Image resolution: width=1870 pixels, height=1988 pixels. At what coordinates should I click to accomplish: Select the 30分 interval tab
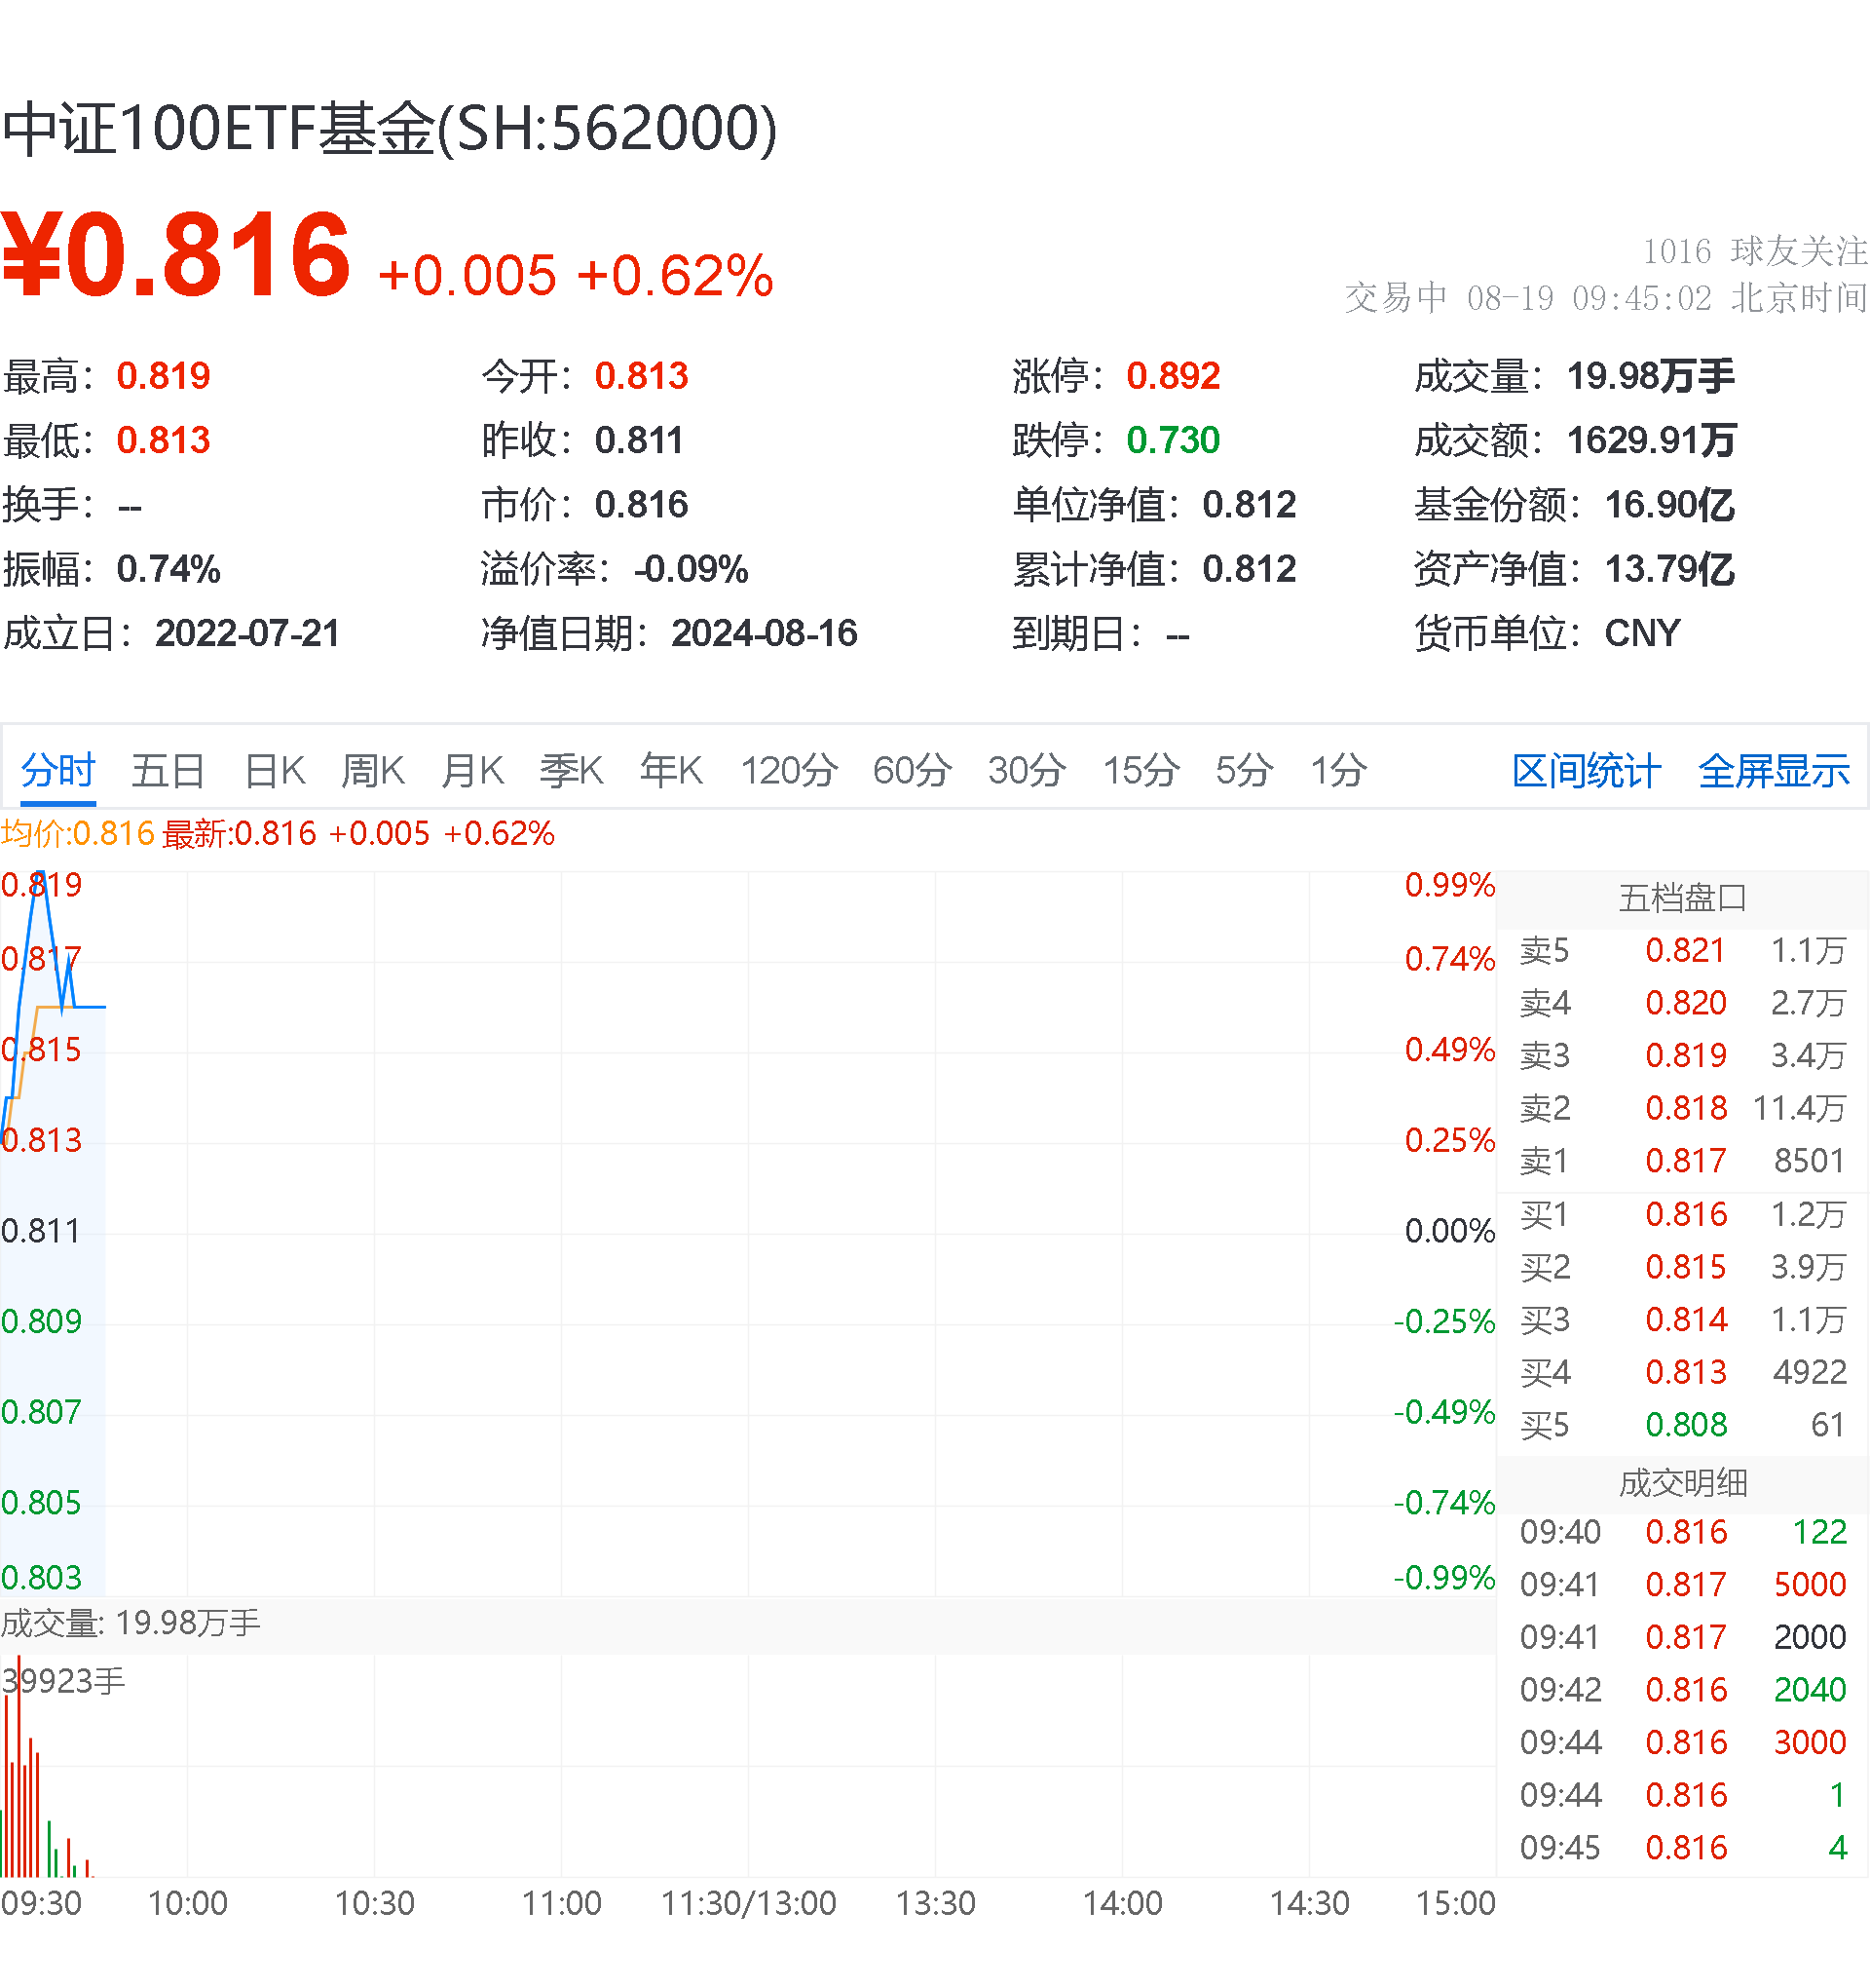1027,771
